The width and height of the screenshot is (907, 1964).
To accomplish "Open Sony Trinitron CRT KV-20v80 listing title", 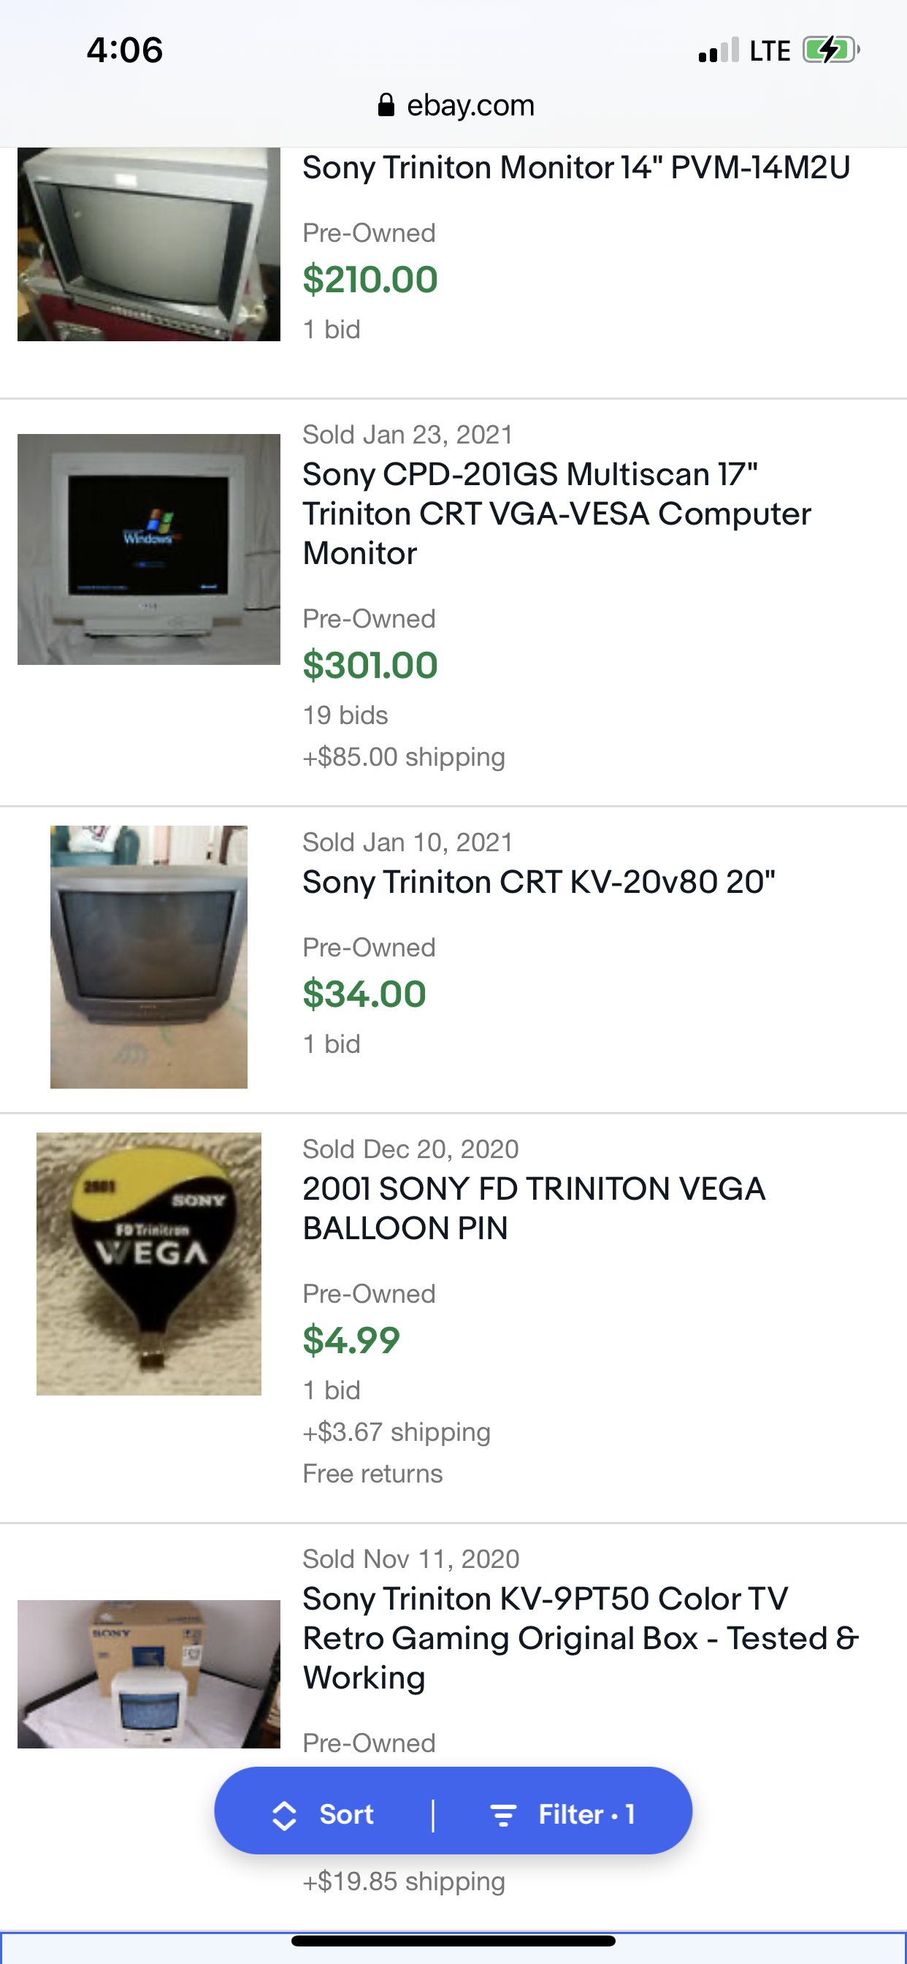I will [538, 882].
